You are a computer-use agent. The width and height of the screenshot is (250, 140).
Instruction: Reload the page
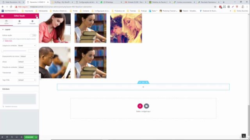[11, 7]
